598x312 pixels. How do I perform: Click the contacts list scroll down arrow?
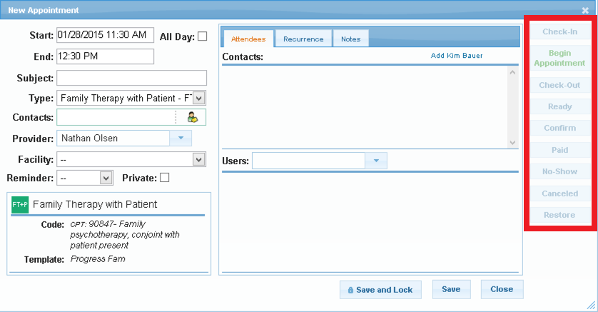[x=512, y=143]
